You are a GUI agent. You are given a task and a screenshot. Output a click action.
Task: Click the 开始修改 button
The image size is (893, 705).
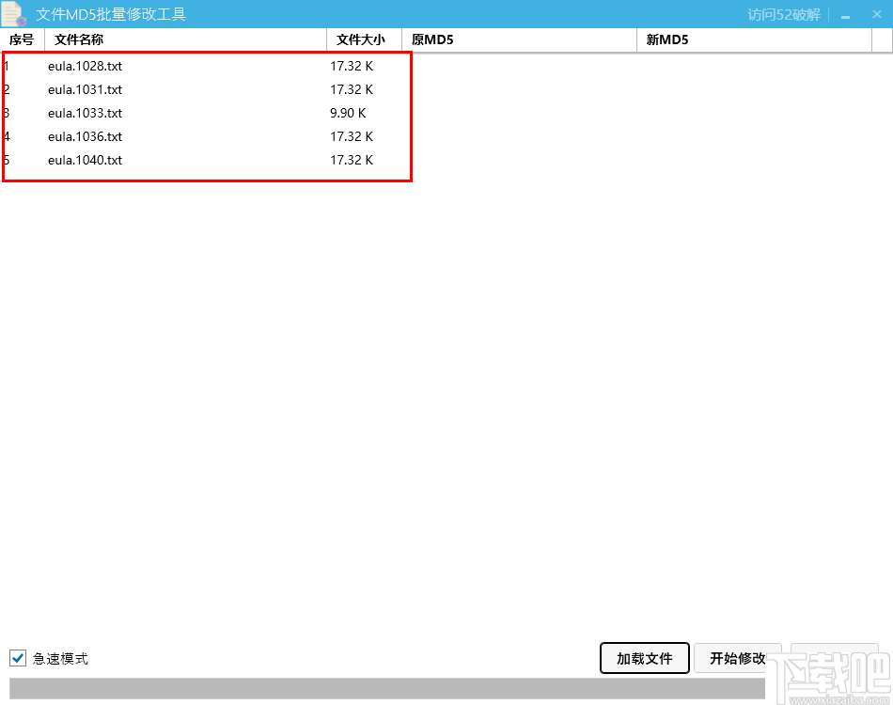(738, 658)
